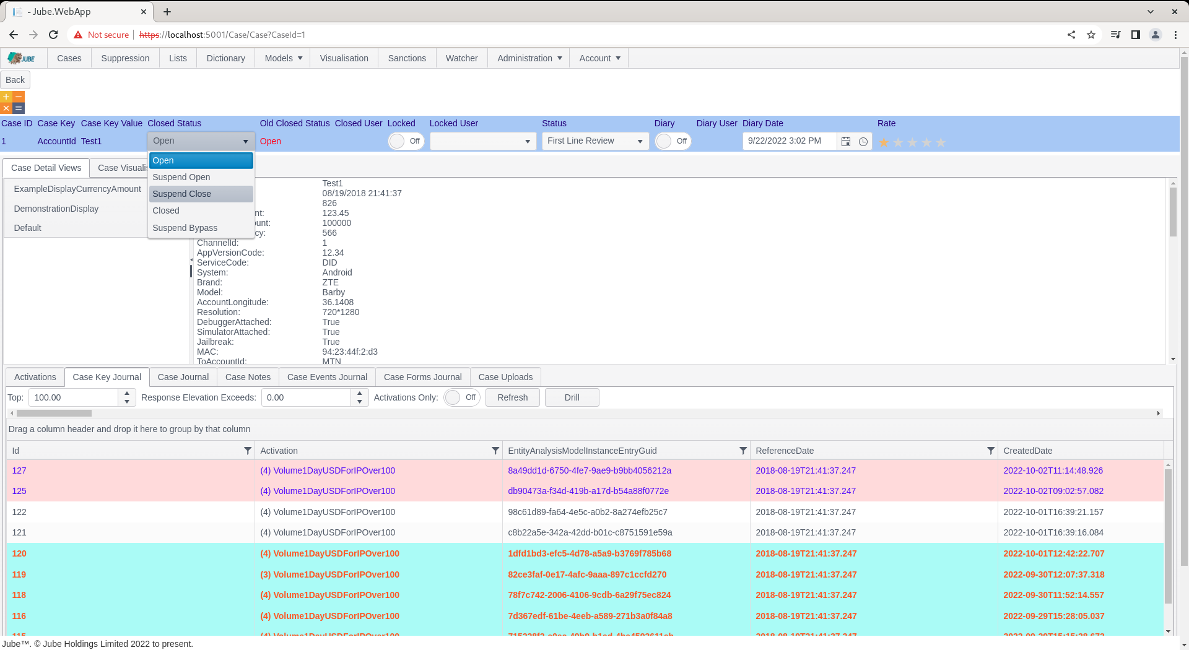Open filter for the ReferenceDate column
Viewport: 1189px width, 650px height.
[x=991, y=451]
